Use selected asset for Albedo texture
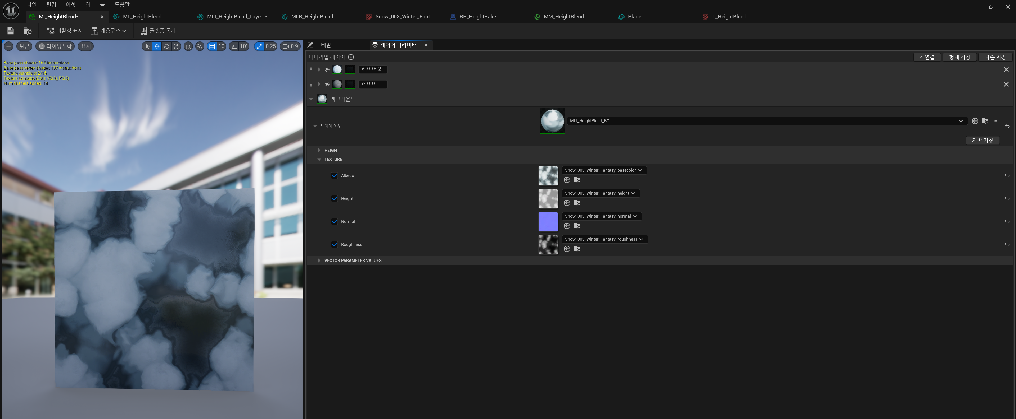The height and width of the screenshot is (419, 1016). [x=567, y=180]
